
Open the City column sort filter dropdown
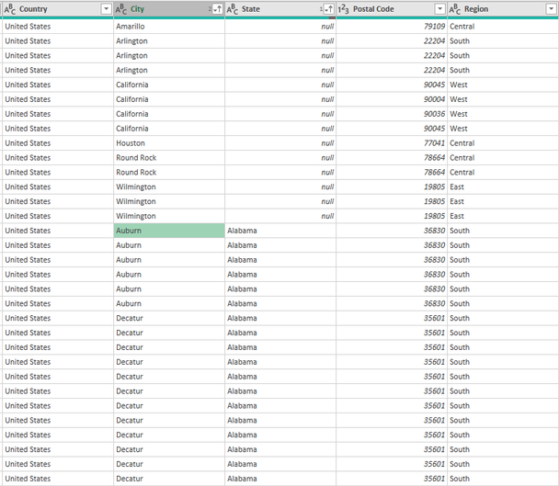pos(217,9)
